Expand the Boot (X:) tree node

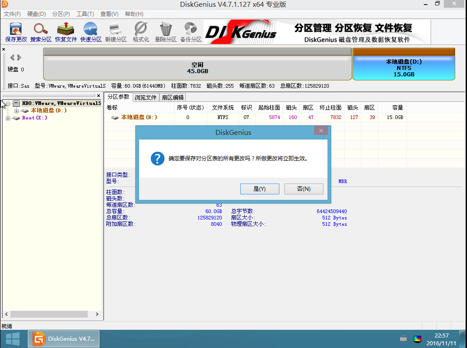(8, 118)
